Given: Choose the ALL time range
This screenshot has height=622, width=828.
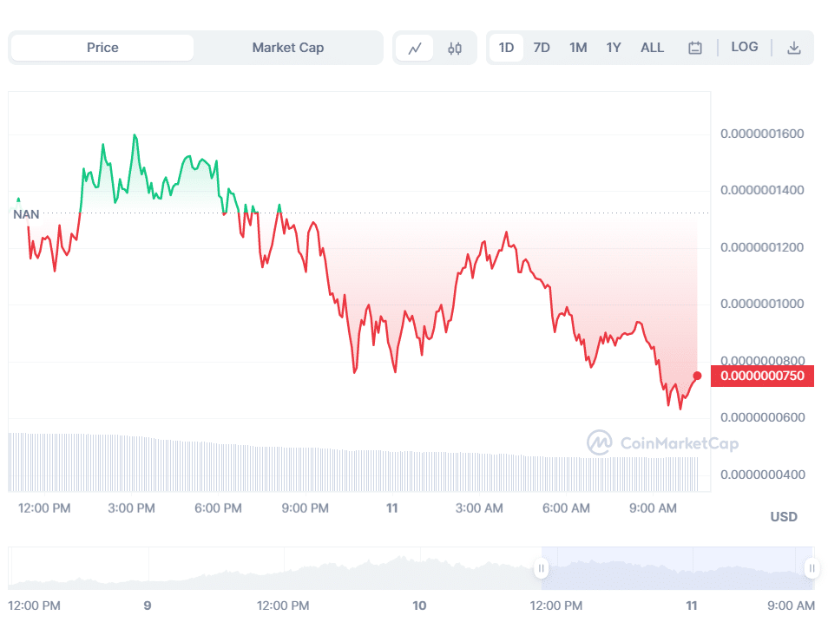Looking at the screenshot, I should tap(652, 48).
